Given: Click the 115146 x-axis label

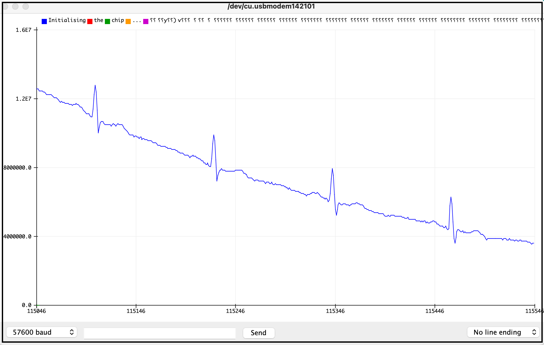Looking at the screenshot, I should click(x=136, y=311).
